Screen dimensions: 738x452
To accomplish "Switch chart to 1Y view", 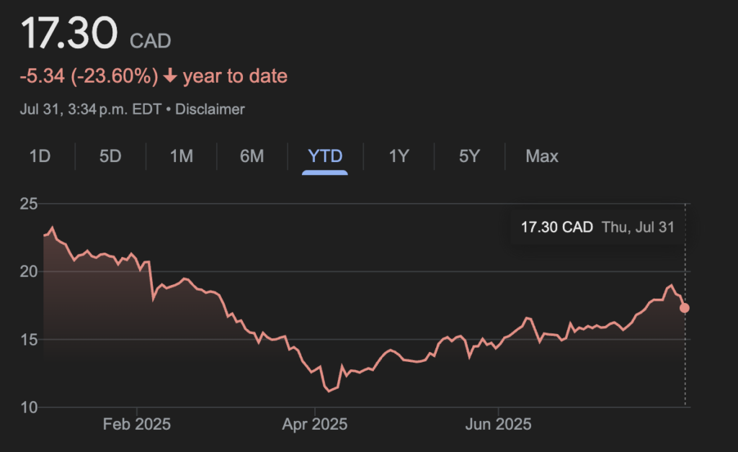I will click(399, 156).
